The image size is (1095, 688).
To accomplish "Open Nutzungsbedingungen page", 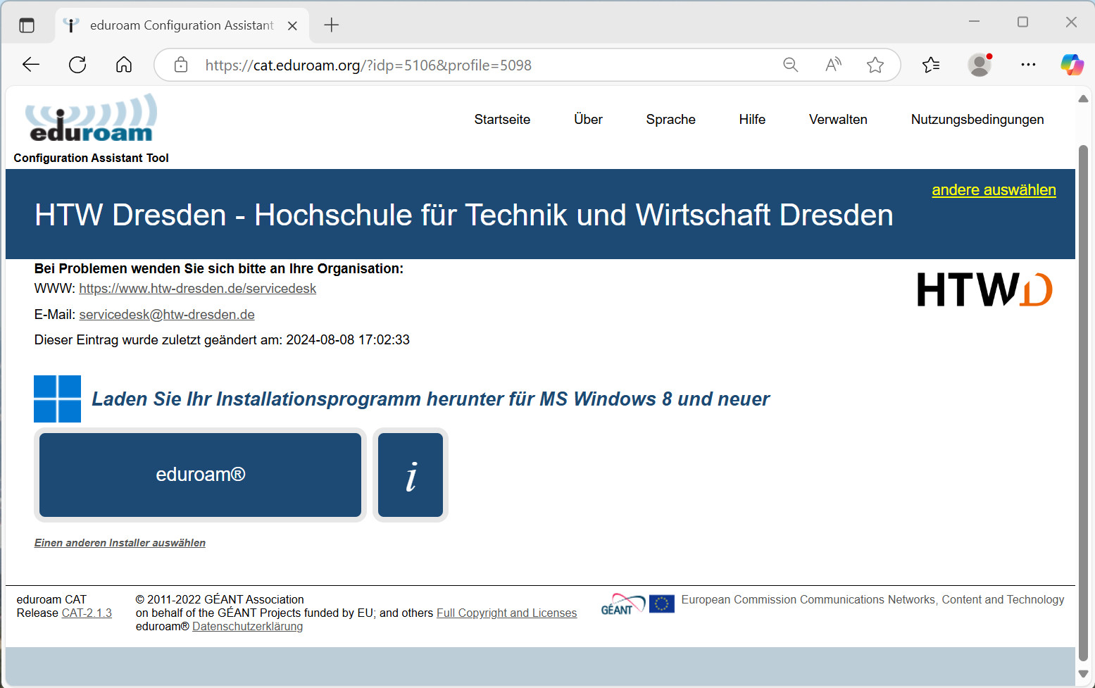I will 977,120.
